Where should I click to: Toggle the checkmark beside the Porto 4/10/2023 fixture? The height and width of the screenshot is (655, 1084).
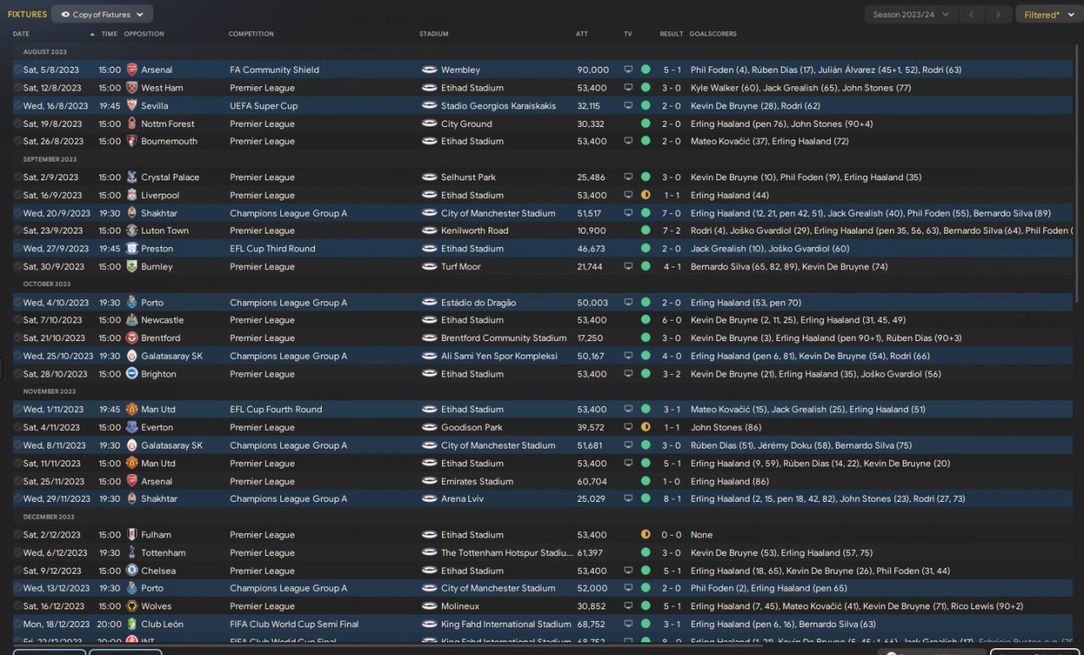coord(18,303)
